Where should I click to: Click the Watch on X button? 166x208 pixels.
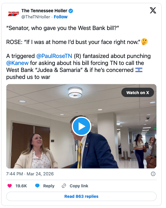tap(138, 92)
